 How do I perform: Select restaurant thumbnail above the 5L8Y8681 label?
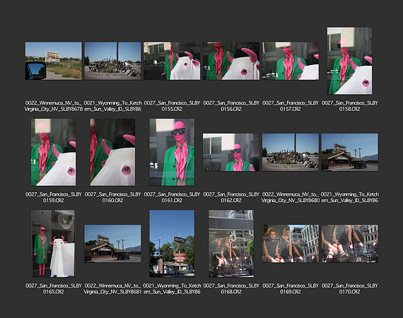coord(112,244)
